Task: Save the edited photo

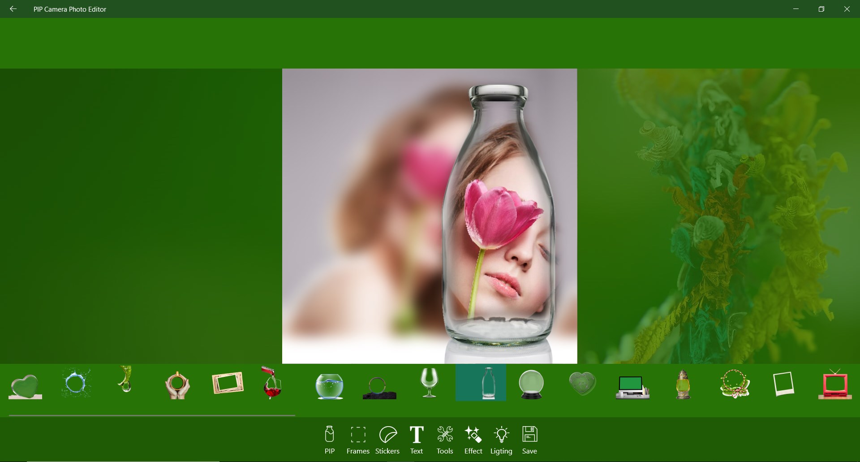Action: coord(529,440)
